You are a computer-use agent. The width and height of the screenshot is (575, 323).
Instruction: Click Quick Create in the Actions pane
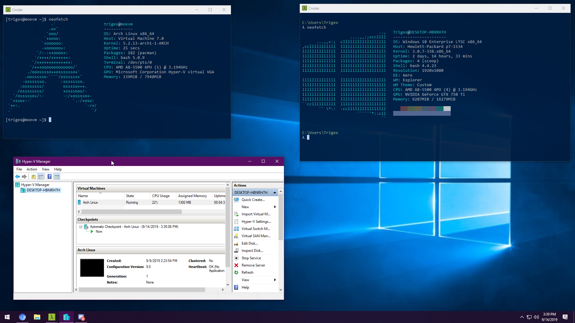pos(253,200)
